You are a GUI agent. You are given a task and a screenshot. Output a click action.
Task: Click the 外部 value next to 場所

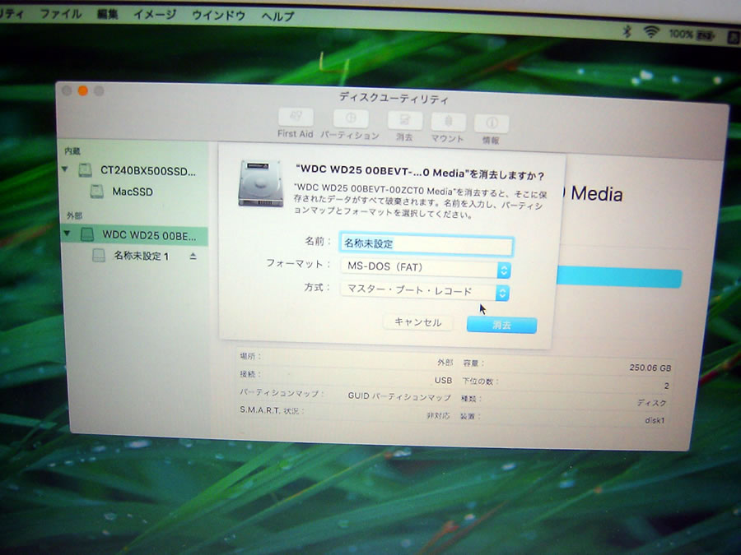pos(445,363)
